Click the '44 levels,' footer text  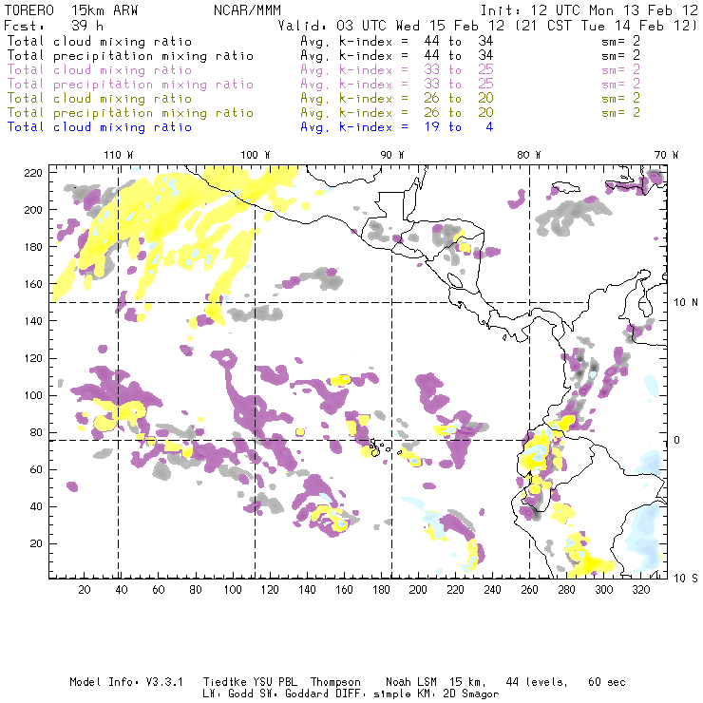[537, 682]
